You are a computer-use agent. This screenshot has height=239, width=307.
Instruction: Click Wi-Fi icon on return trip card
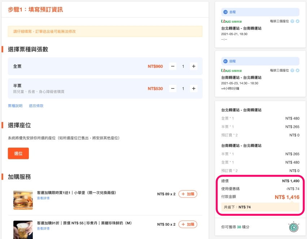292,70
